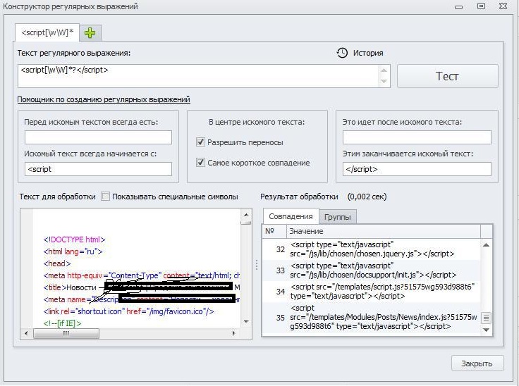Click the splitter grip between text panels
This screenshot has width=519, height=386.
[x=257, y=265]
